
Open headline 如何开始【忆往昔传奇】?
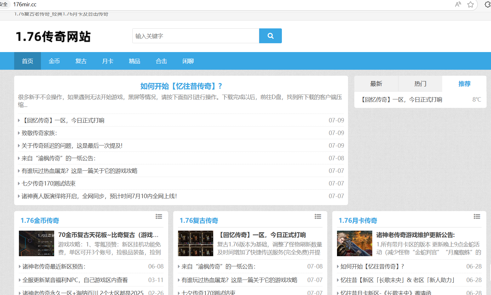tap(181, 86)
